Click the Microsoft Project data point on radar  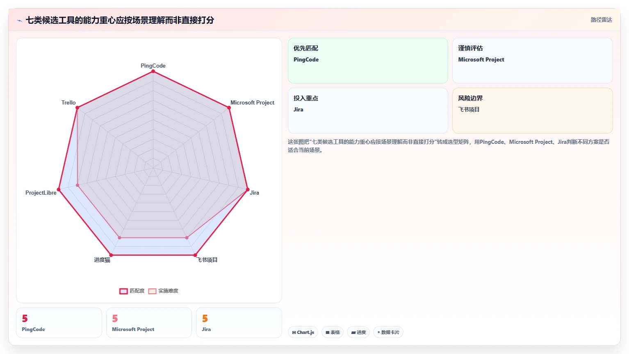(229, 108)
